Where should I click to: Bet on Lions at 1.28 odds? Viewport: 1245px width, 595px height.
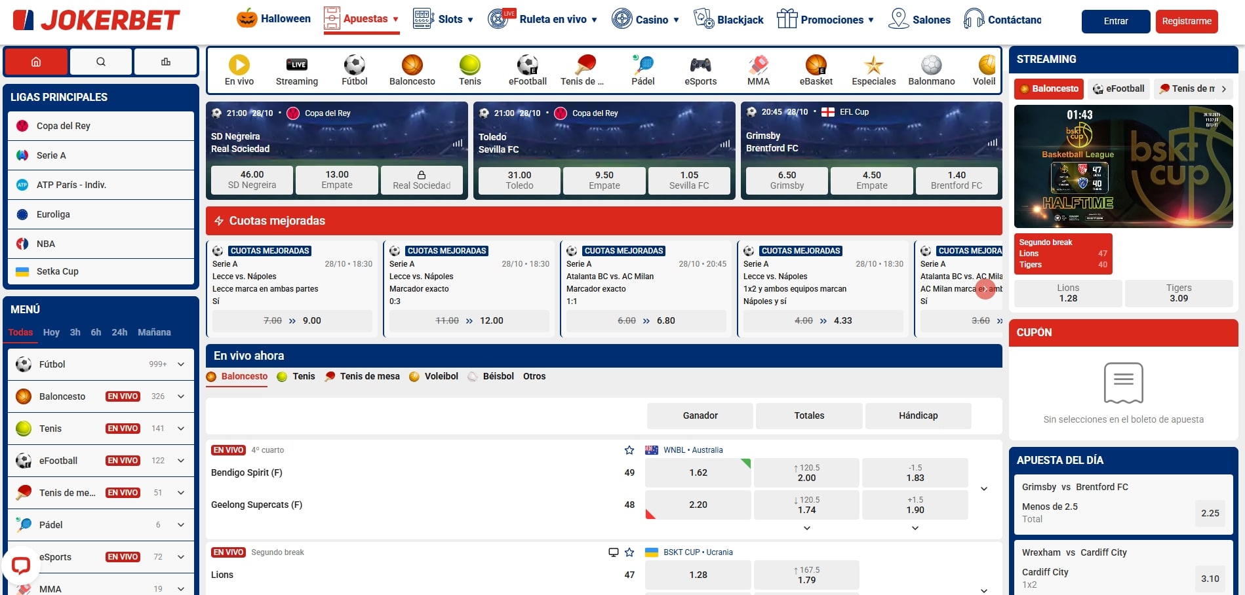(698, 575)
